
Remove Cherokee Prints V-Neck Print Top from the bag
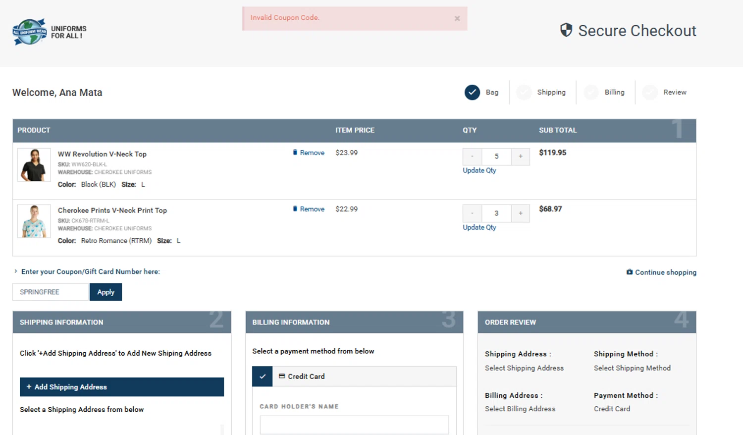(309, 209)
